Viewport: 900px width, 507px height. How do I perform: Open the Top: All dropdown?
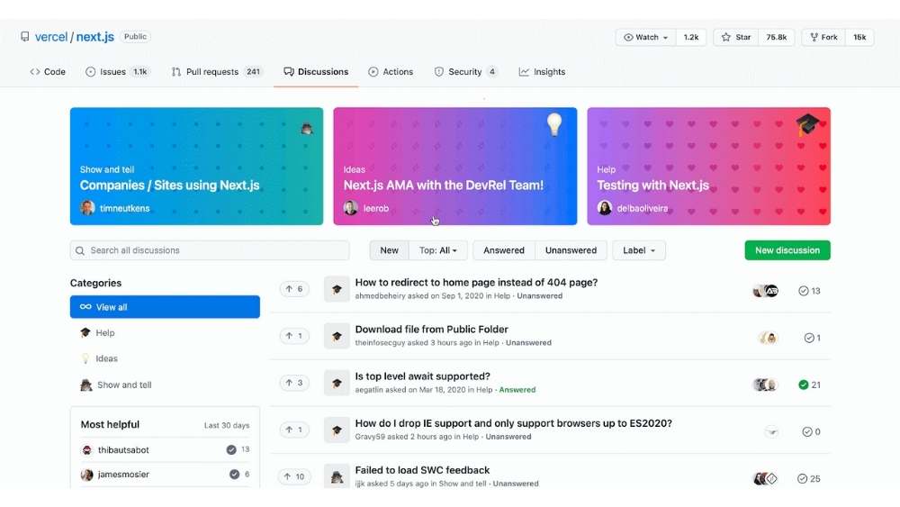click(x=438, y=250)
